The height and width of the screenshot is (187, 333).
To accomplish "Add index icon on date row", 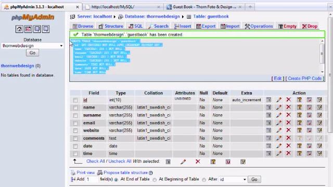I will (319, 146).
